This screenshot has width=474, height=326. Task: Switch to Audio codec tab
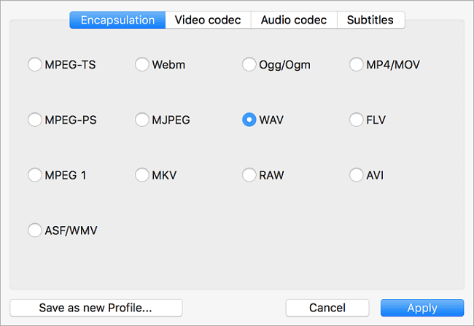click(x=294, y=20)
